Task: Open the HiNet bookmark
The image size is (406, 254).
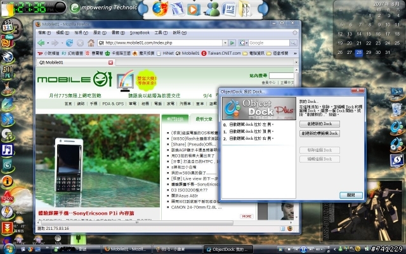Action: click(165, 53)
